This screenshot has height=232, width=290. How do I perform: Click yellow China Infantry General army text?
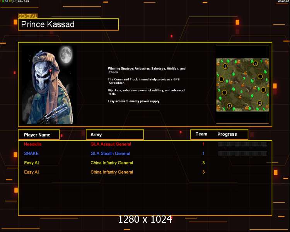coord(112,163)
